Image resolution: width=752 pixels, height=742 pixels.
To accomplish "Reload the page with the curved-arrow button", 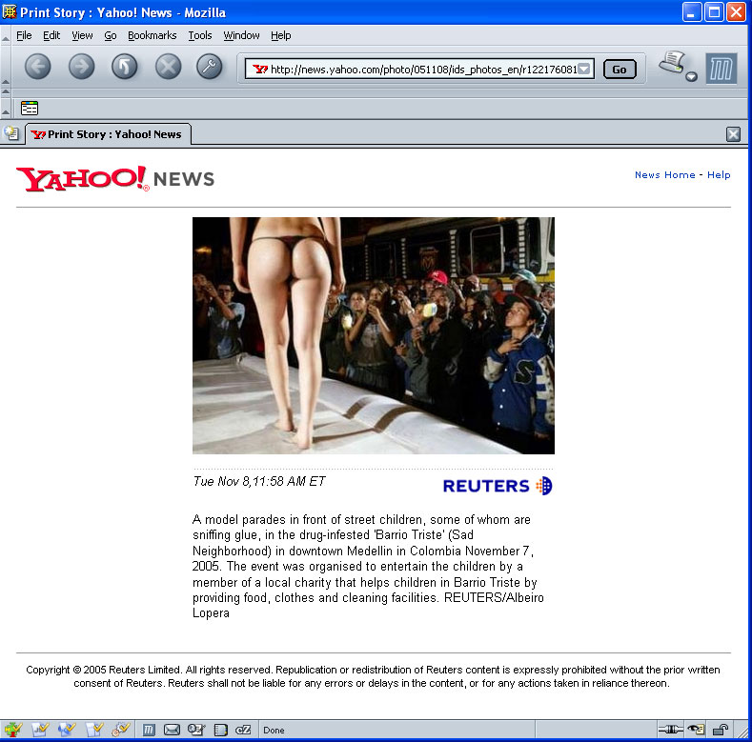I will click(124, 66).
